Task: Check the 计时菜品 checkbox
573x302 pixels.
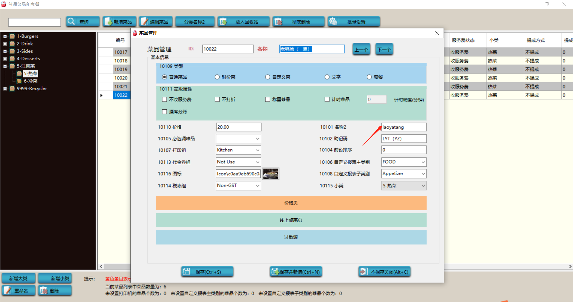Action: pyautogui.click(x=327, y=99)
